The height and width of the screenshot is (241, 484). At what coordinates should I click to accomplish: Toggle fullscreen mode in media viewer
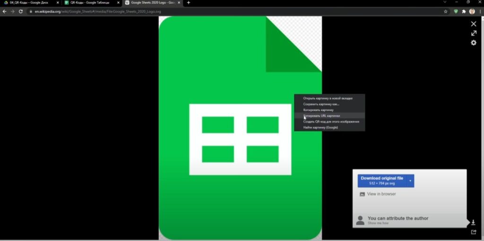coord(474,33)
